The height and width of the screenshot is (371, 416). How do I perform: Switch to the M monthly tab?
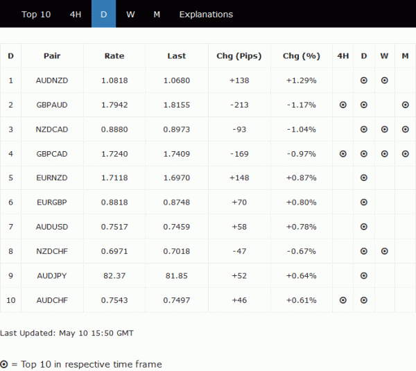click(x=157, y=14)
